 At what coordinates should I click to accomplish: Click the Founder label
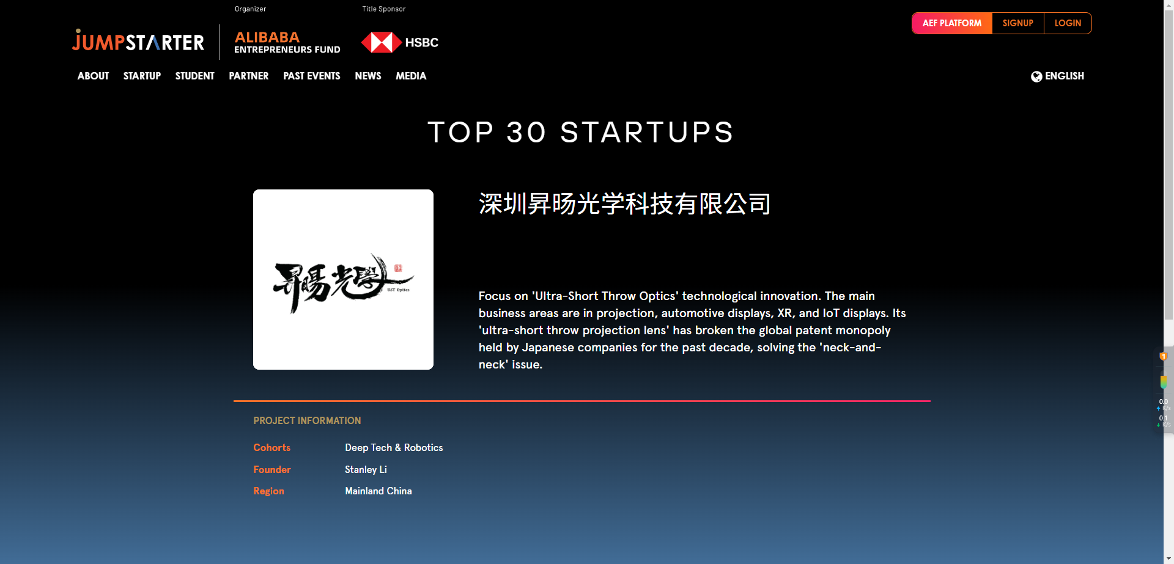272,470
